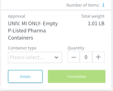Open the Details button
The width and height of the screenshot is (113, 91).
coord(25,76)
